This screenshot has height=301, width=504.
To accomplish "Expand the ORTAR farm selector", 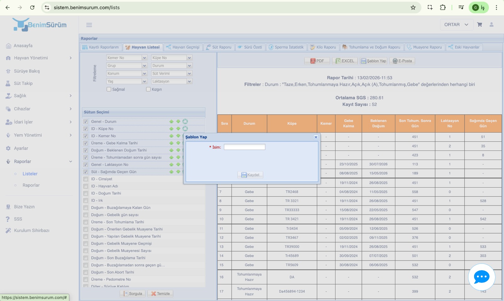I will pyautogui.click(x=456, y=25).
